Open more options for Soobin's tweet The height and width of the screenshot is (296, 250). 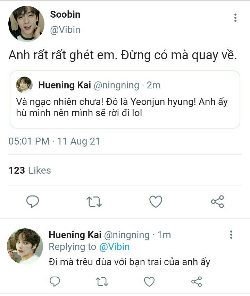(x=235, y=18)
